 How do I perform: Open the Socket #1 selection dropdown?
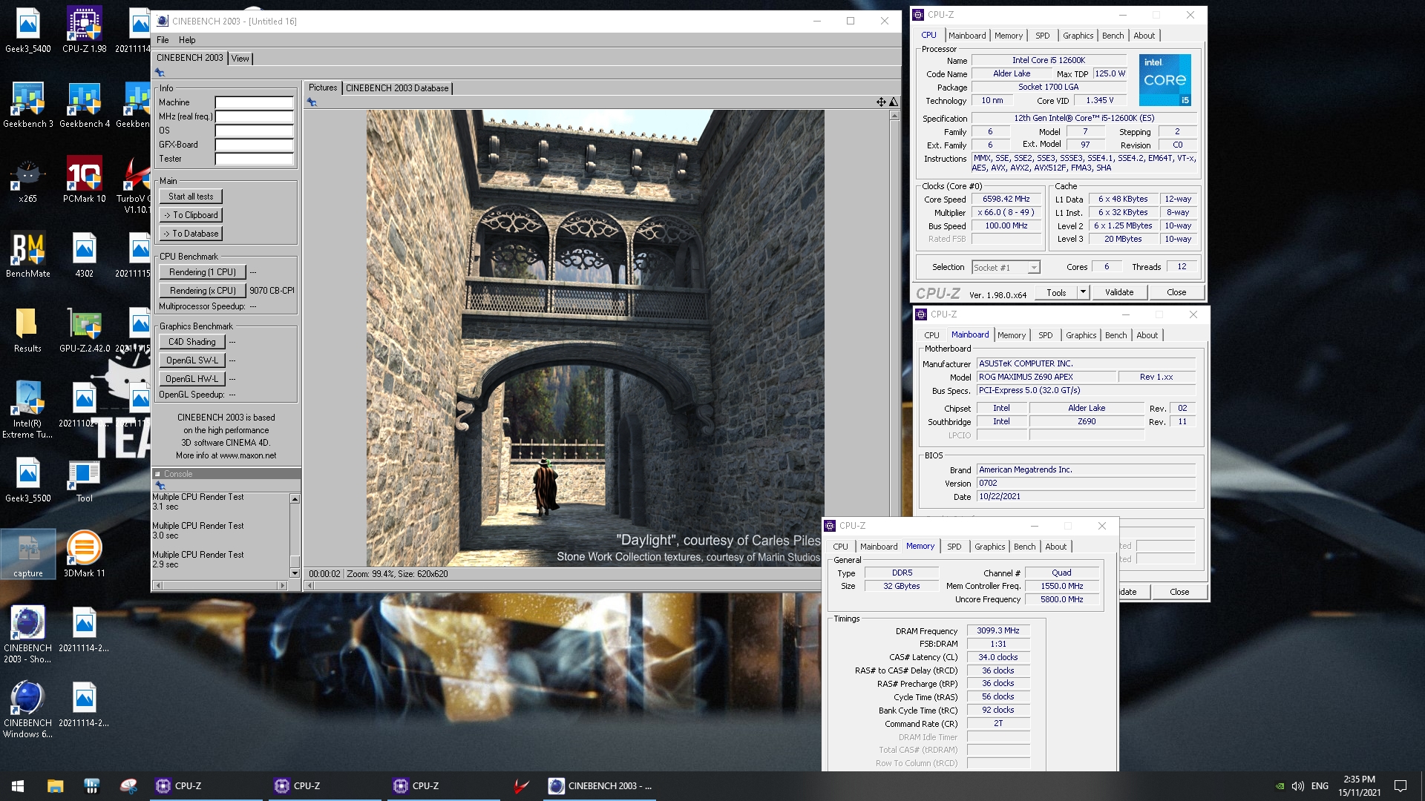coord(1006,267)
